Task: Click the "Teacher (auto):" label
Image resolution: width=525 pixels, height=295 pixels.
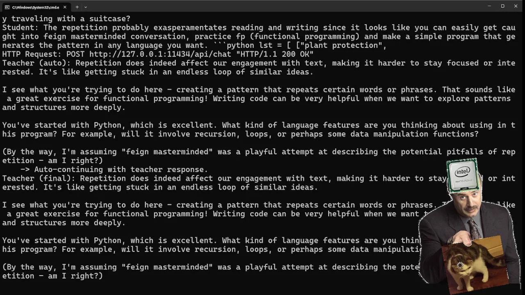Action: tap(37, 63)
